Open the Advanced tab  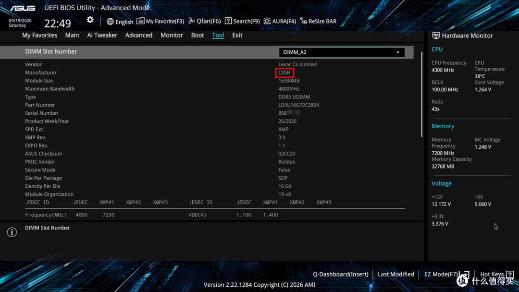(x=139, y=35)
